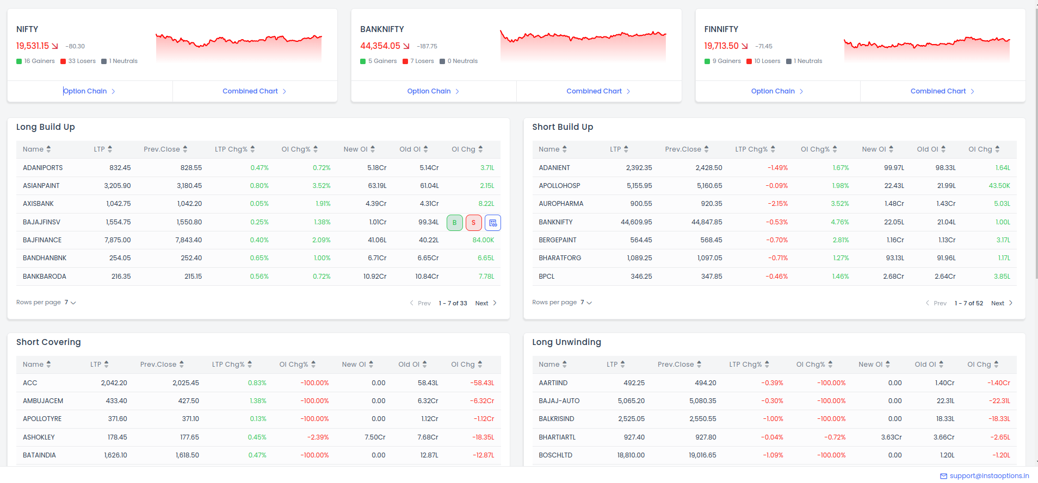
Task: Sort Long Build Up by Prev.Close
Action: coord(165,149)
